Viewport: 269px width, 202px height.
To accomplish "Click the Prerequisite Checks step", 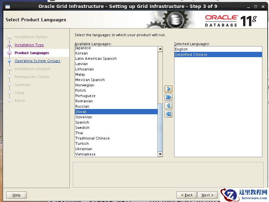I will (32, 77).
